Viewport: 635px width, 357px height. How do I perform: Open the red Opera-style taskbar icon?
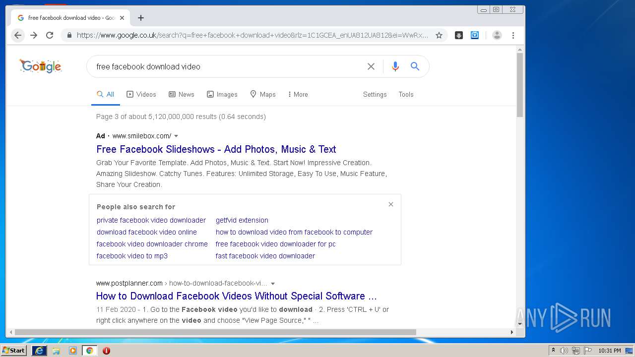point(106,351)
